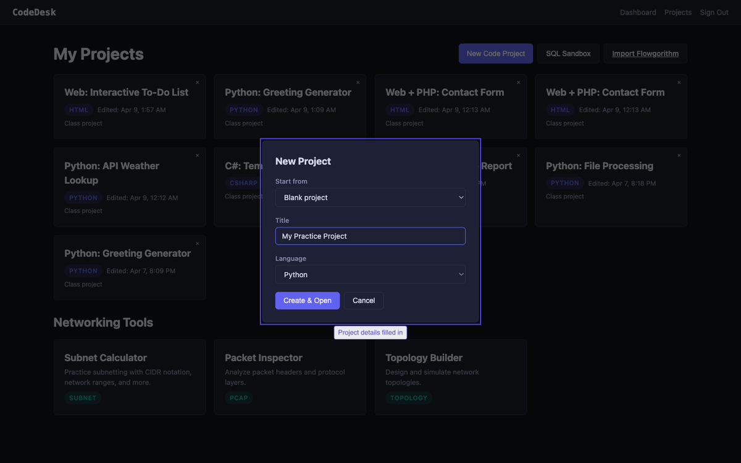Sign Out from CodeDesk
The height and width of the screenshot is (463, 741).
[714, 12]
